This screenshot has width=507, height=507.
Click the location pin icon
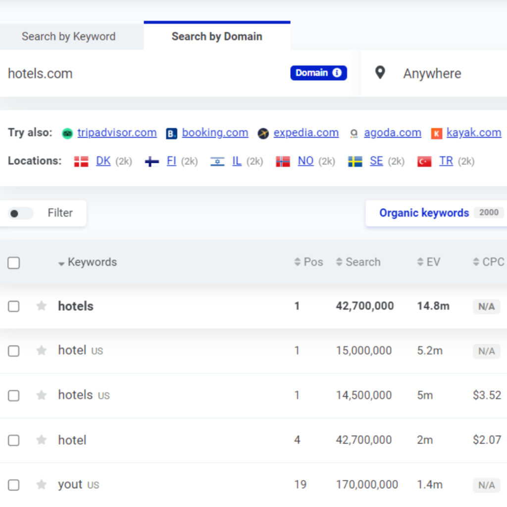coord(380,73)
